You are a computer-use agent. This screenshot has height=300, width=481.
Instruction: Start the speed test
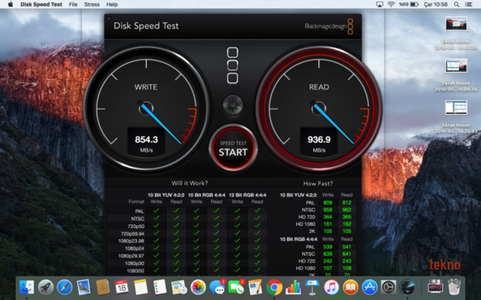click(x=233, y=148)
